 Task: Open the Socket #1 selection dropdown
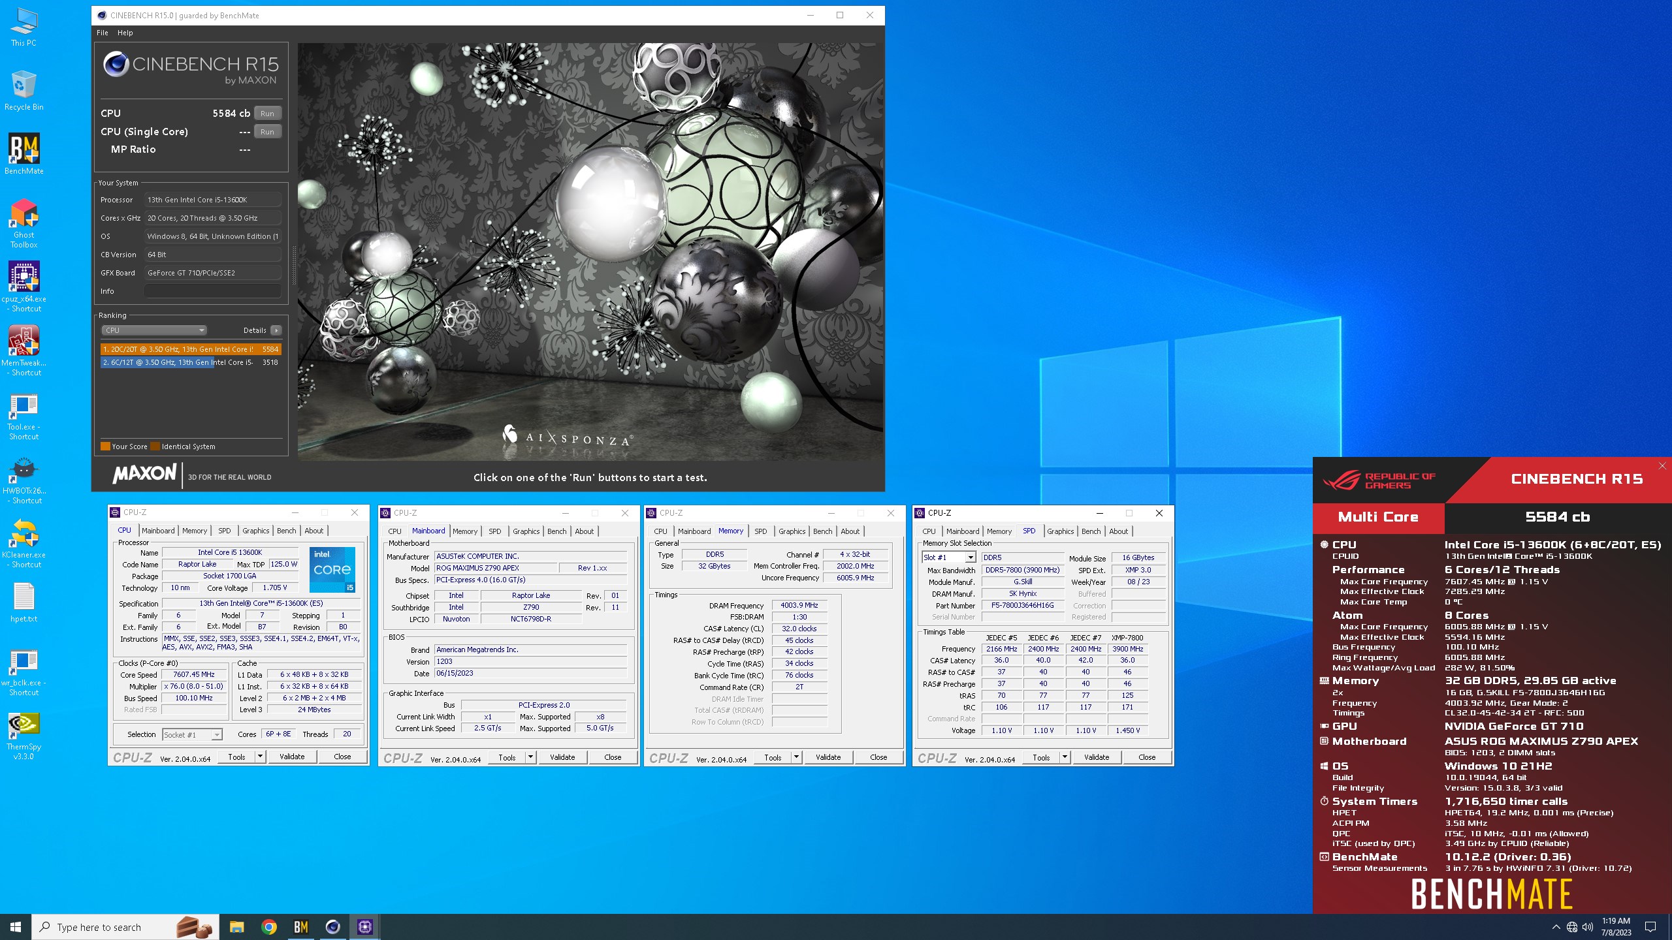coord(192,735)
